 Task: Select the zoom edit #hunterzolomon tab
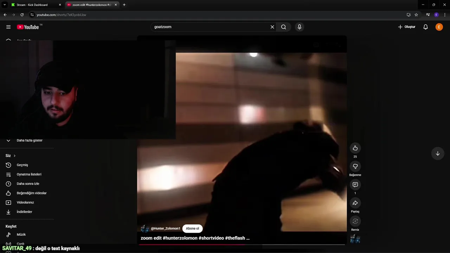[92, 5]
